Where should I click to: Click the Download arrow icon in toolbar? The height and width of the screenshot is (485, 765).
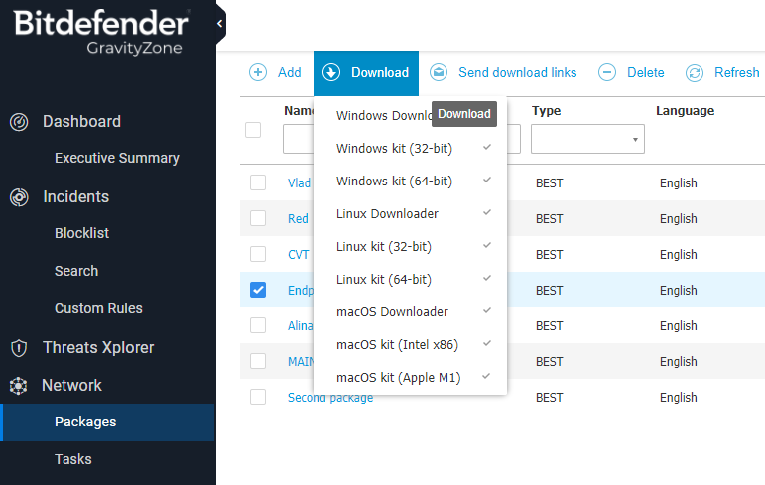332,72
